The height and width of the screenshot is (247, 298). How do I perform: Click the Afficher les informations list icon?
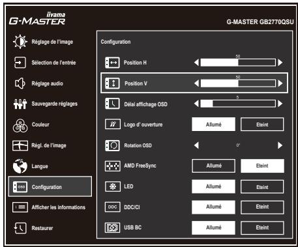pyautogui.click(x=20, y=207)
